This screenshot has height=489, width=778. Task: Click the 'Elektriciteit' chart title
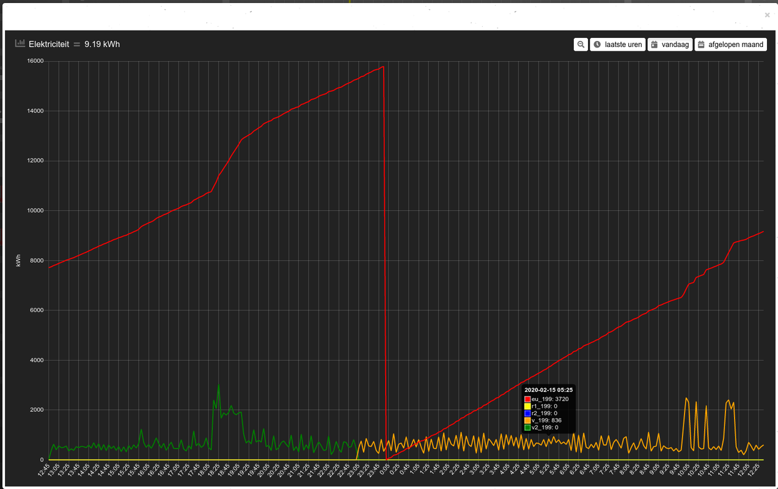point(49,44)
